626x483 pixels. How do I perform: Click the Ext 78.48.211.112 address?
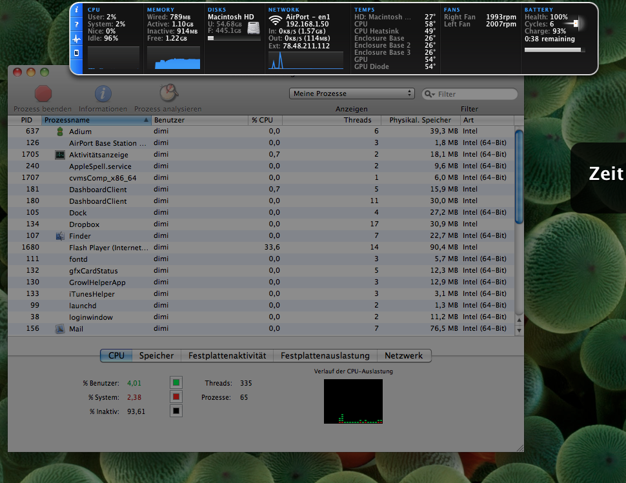pyautogui.click(x=299, y=46)
